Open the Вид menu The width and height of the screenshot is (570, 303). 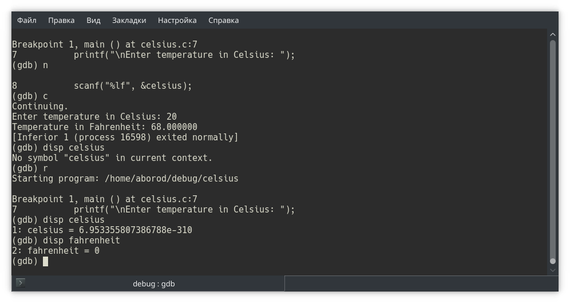[93, 20]
